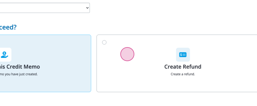The image size is (257, 106).
Task: Click the hand holding dollar coin icon
Action: pyautogui.click(x=5, y=55)
